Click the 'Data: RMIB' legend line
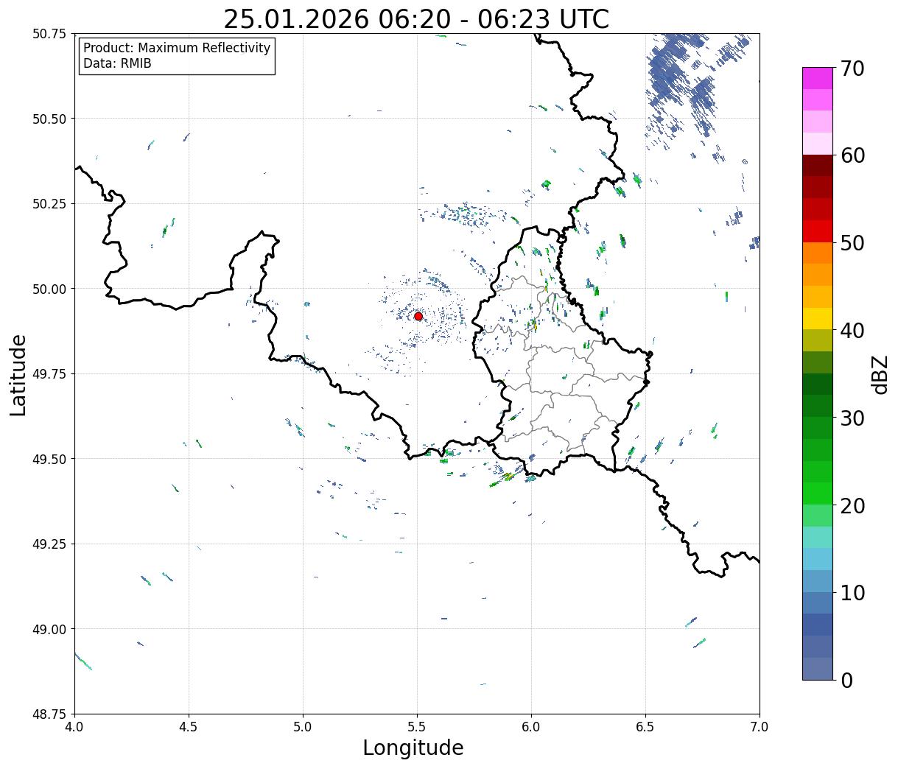Screen dimensions: 898x766 coord(117,63)
